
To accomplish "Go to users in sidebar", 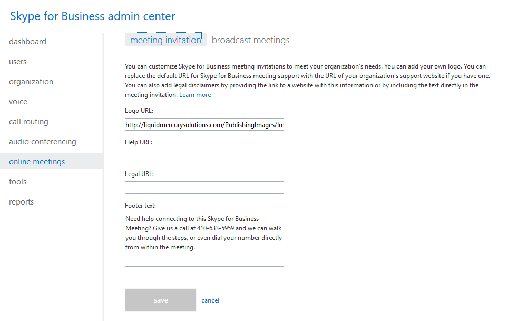I will coord(18,62).
